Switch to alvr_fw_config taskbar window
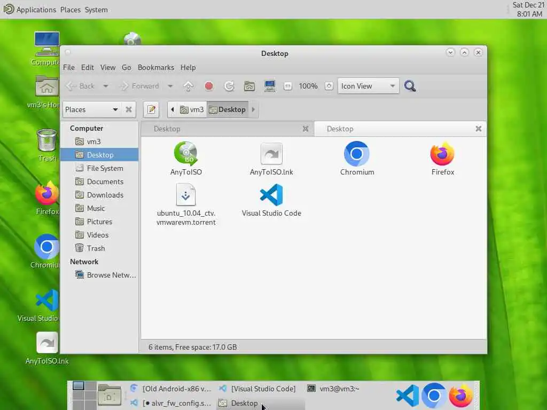 tap(170, 403)
